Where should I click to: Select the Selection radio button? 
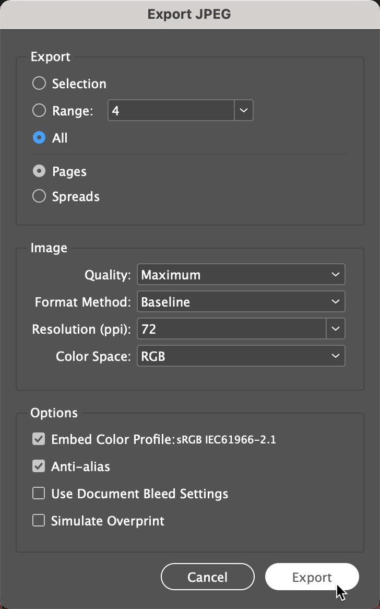point(39,83)
